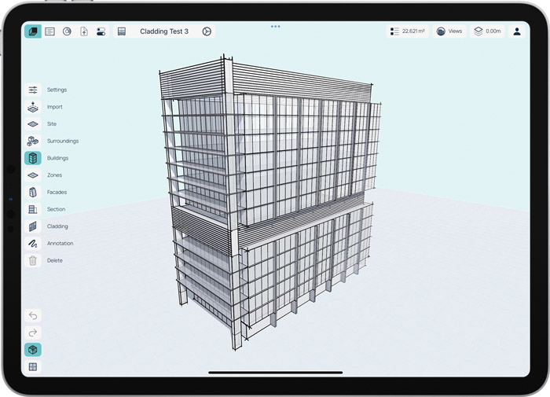
Task: Choose the Facades tool icon
Action: 33,192
